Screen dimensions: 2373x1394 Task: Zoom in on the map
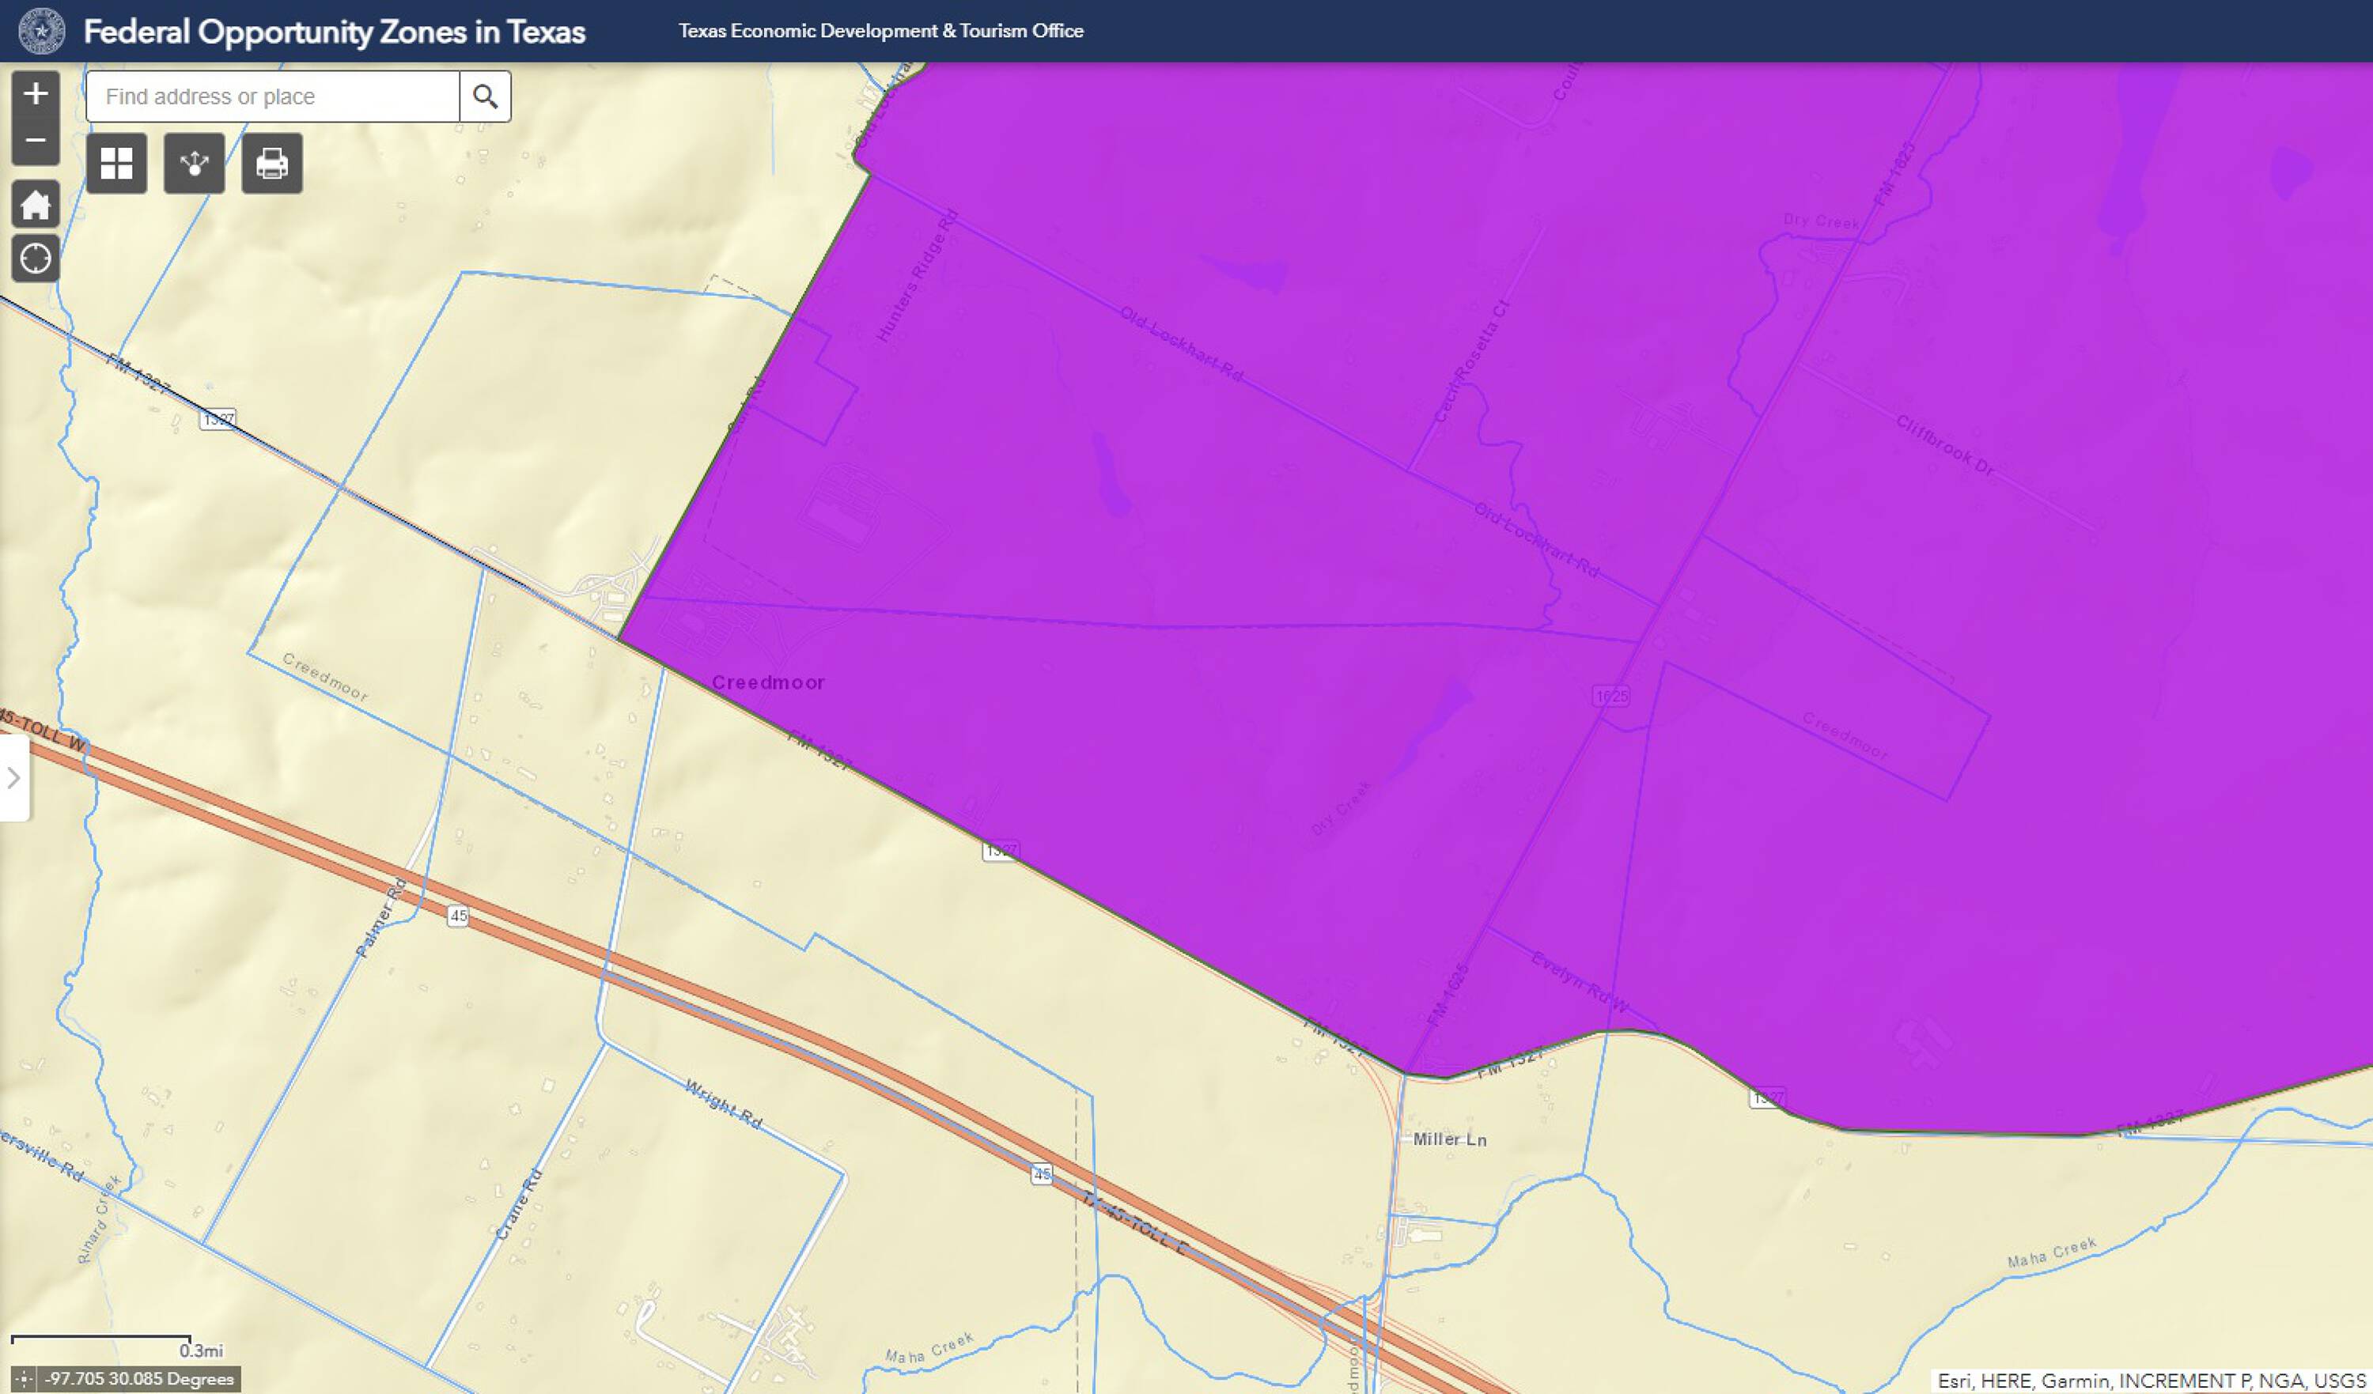tap(36, 93)
